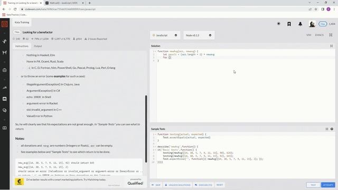
Task: Expand the JavaScript language dropdown
Action: 165,35
